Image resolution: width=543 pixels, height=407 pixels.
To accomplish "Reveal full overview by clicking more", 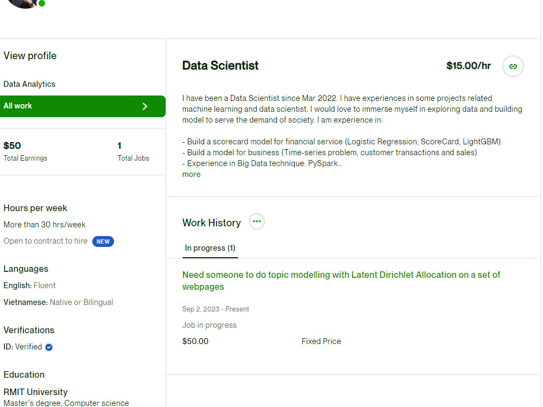I will pyautogui.click(x=191, y=174).
